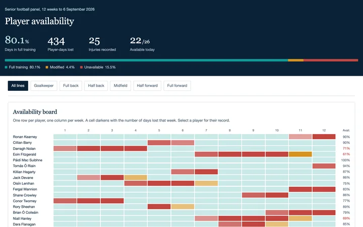Click Darragh Nolan's week 1 cell
Viewport: 363px width, 227px height.
(65, 148)
